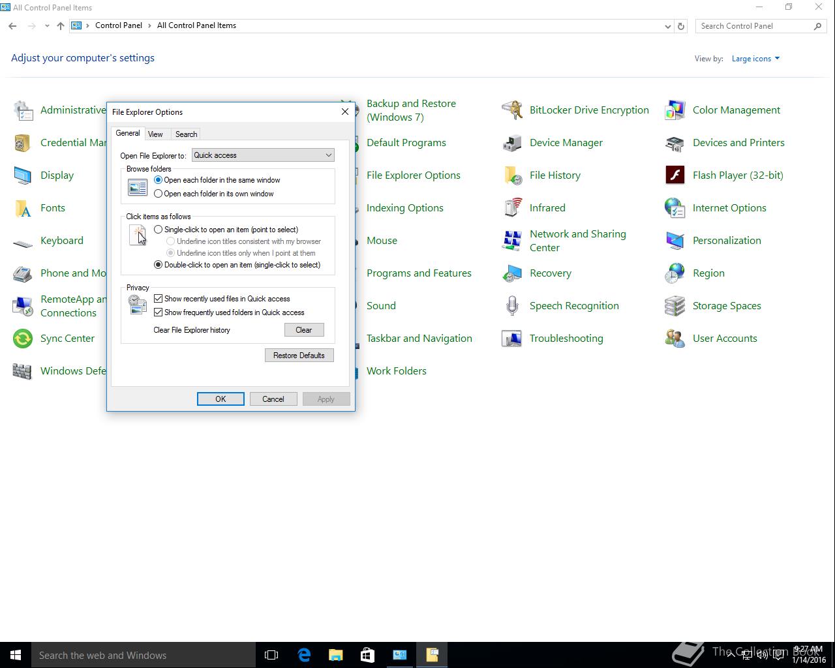Choose Double-click to open an item

point(158,265)
